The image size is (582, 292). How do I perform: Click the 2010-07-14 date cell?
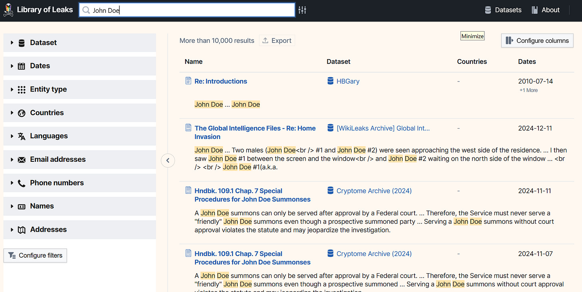(x=536, y=81)
